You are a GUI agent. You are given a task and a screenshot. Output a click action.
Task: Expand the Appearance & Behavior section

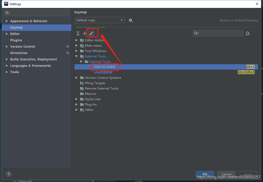tap(7, 21)
